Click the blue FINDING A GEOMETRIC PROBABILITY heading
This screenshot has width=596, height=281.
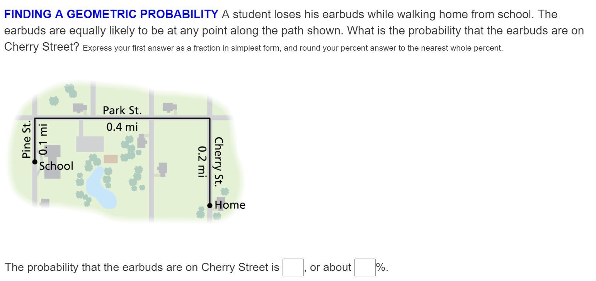click(x=111, y=14)
